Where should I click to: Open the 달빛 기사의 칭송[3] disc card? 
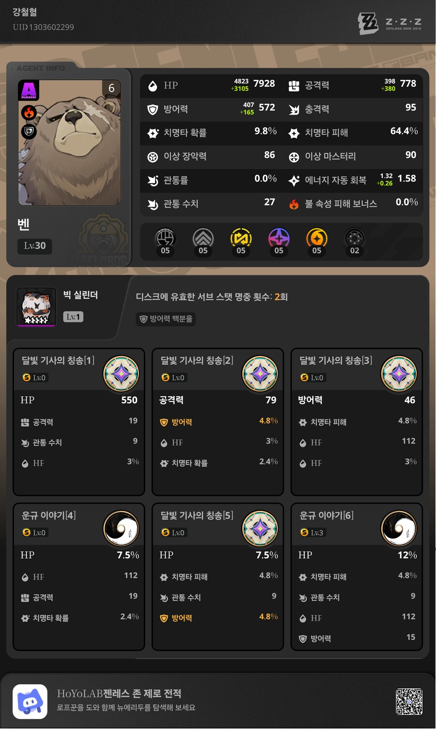[x=357, y=421]
